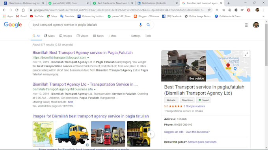Viewport: 268px width, 150px height.
Task: Select the Videos search tab
Action: coord(82,36)
